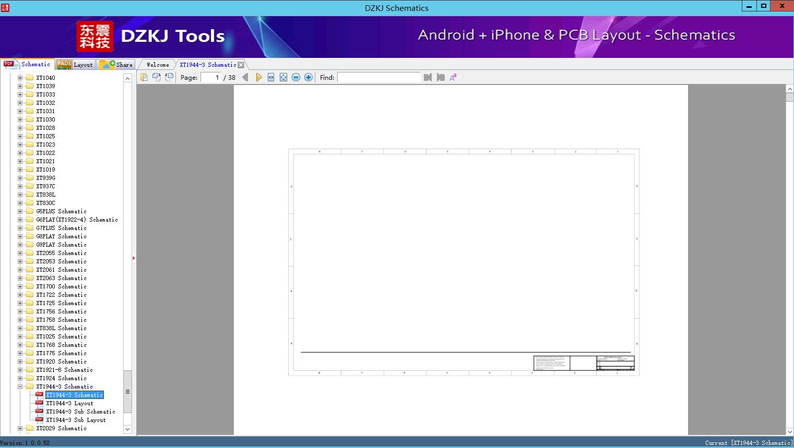Select the G9PLAY Schematic folder
This screenshot has width=794, height=448.
click(61, 245)
